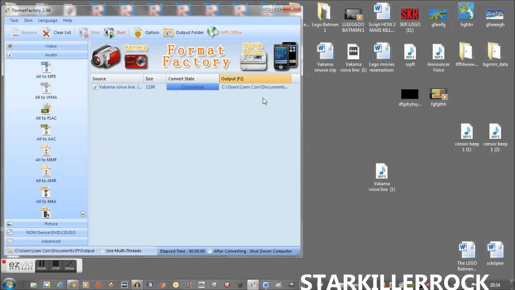Select bgrrrrrr_data folder on desktop
The height and width of the screenshot is (290, 515).
pyautogui.click(x=495, y=55)
